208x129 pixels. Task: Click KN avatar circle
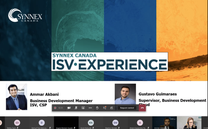[91, 123]
